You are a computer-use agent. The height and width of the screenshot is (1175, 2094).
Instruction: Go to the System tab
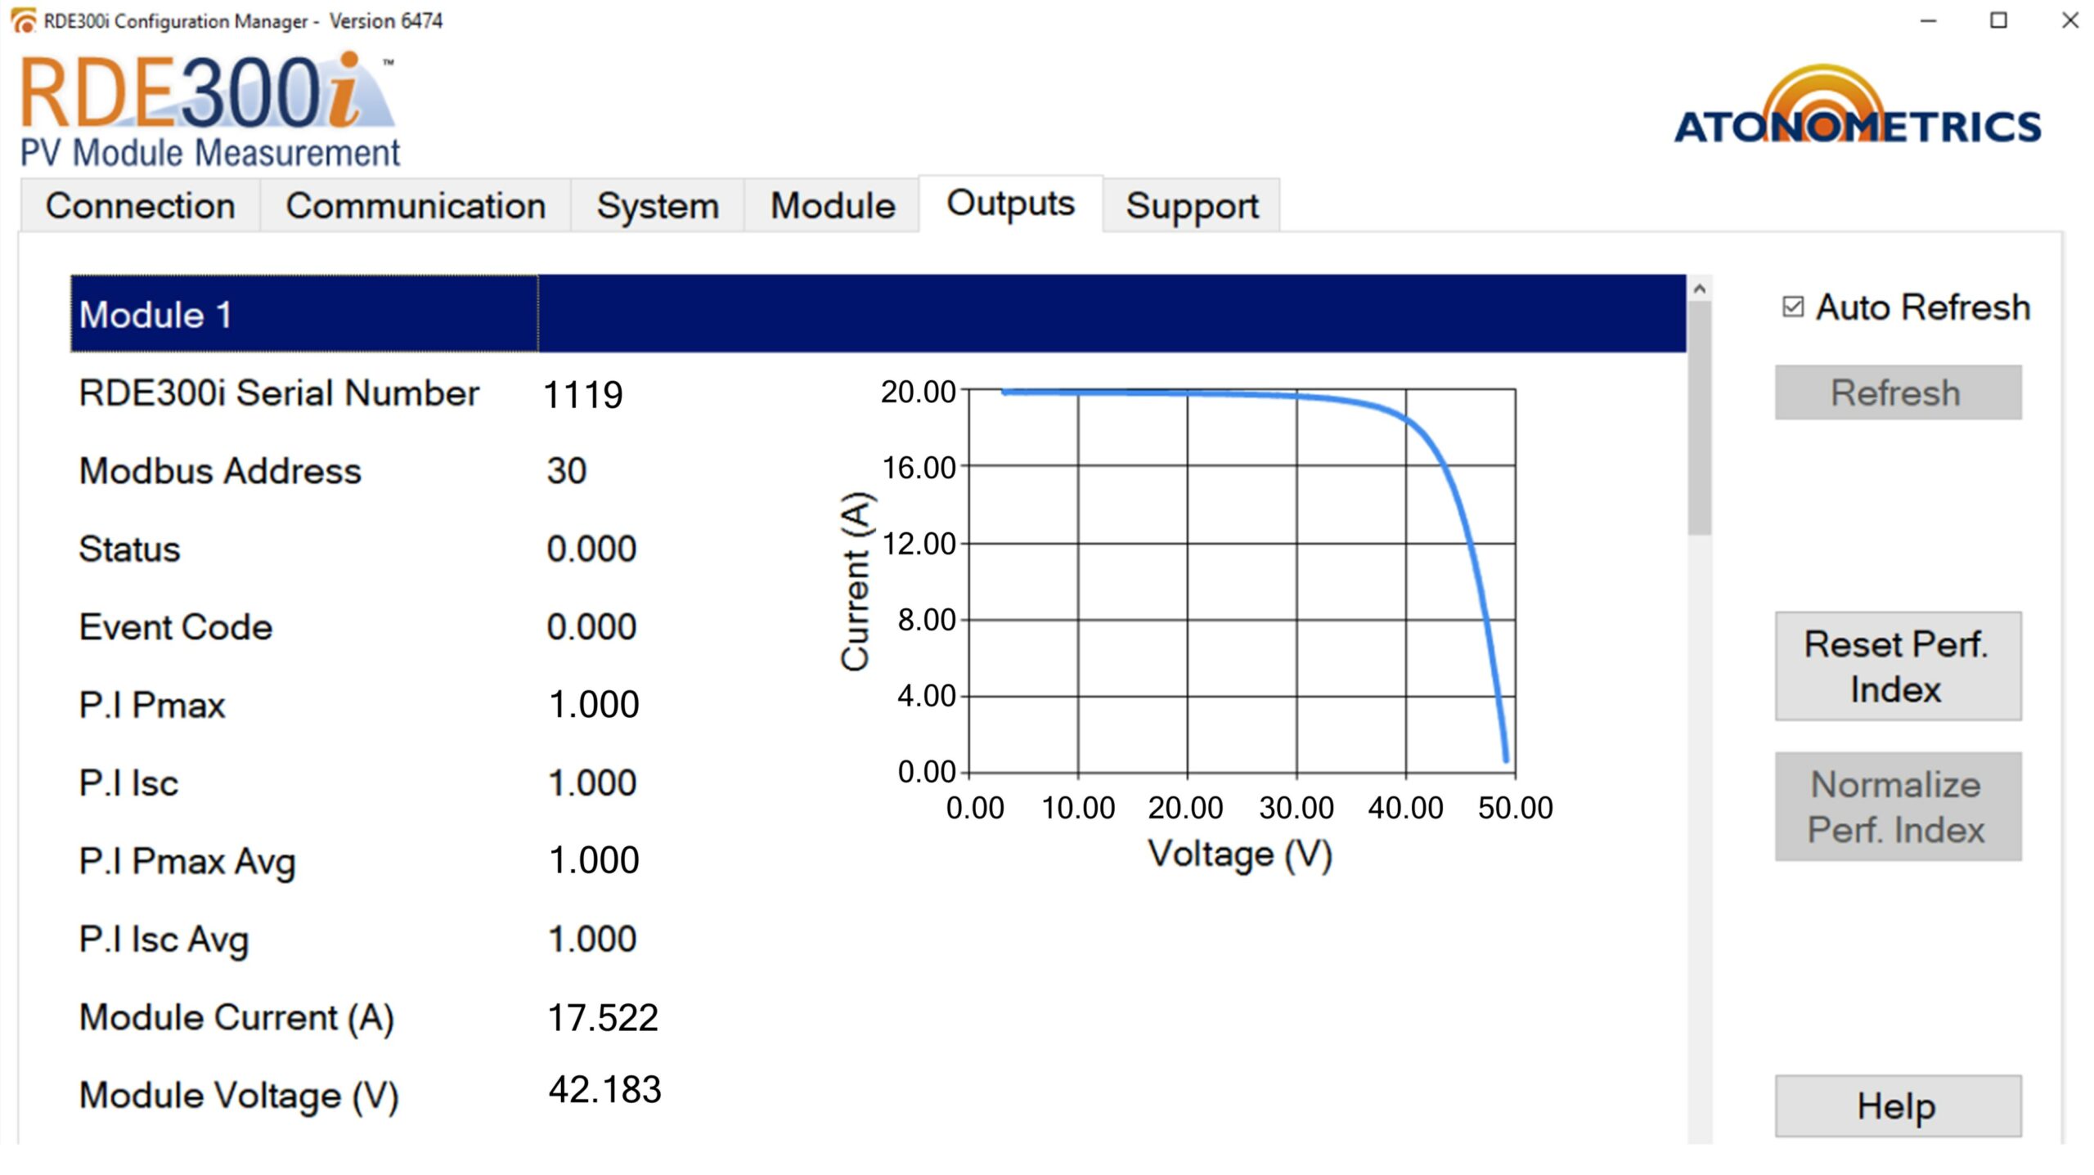pos(657,206)
